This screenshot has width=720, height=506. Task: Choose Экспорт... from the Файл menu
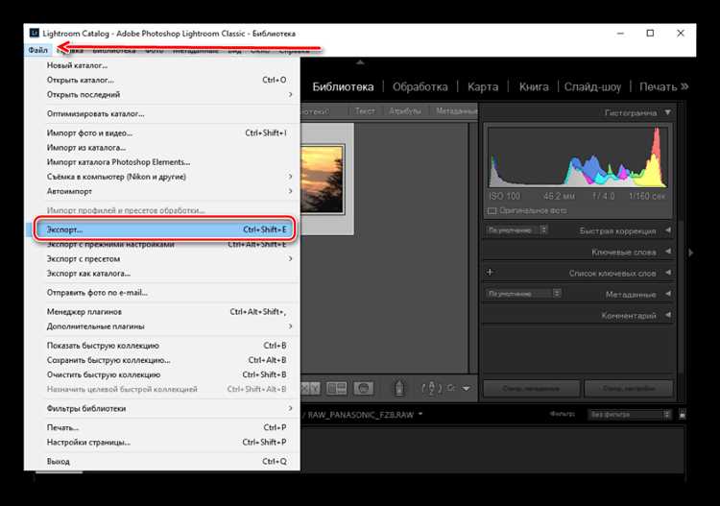[x=164, y=229]
